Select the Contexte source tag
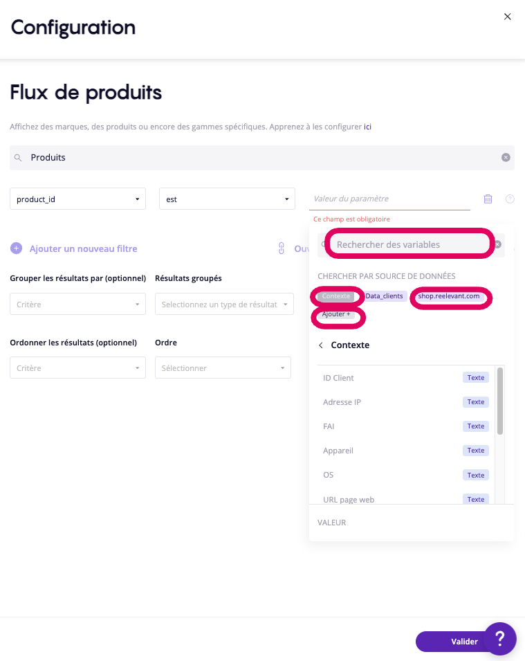525x661 pixels. [336, 296]
